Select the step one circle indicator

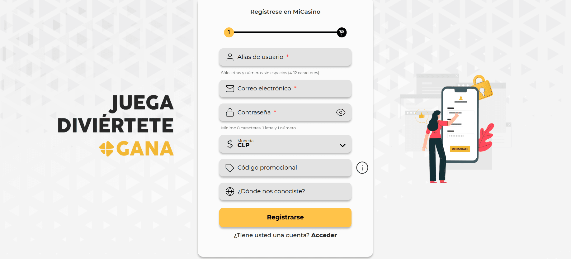[x=229, y=32]
